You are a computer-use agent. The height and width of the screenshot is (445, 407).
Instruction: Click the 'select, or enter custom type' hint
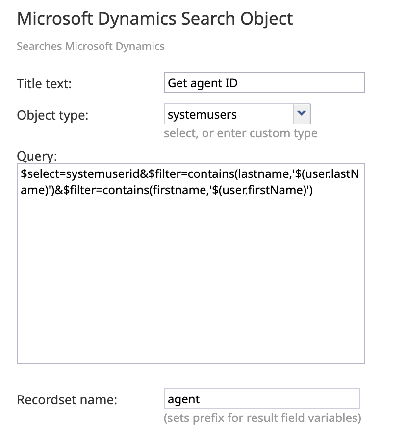pos(241,133)
